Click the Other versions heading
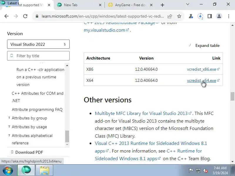 pyautogui.click(x=108, y=100)
